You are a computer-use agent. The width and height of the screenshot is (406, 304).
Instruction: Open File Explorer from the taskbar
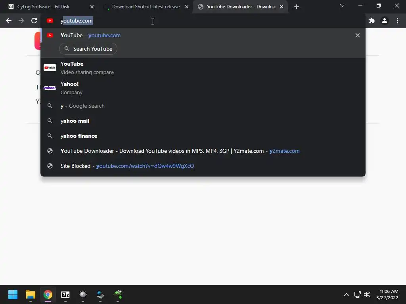coord(30,294)
